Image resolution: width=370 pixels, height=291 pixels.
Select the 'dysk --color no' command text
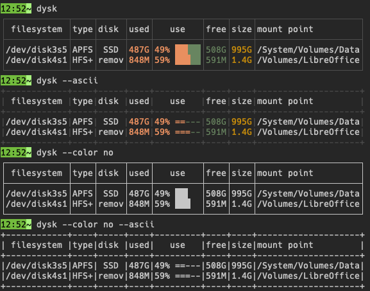[75, 152]
